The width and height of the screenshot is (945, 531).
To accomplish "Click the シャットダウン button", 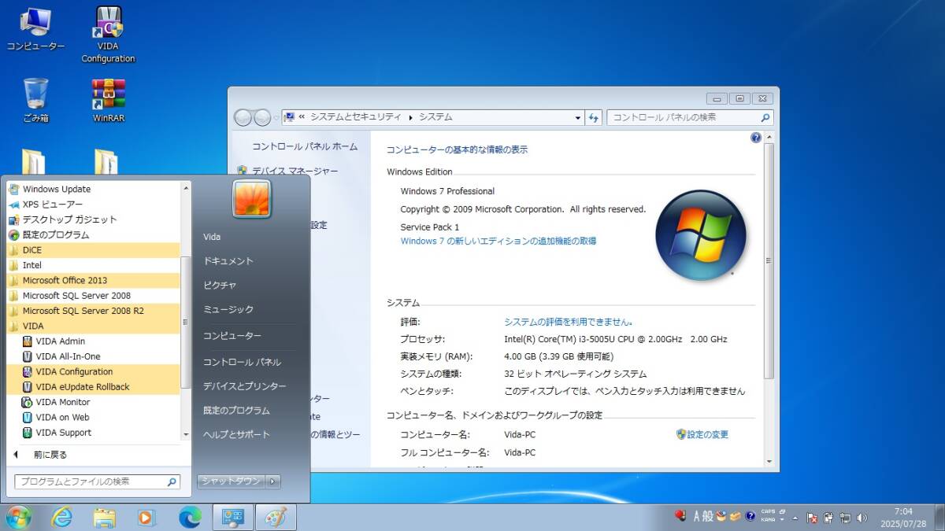I will (x=231, y=481).
